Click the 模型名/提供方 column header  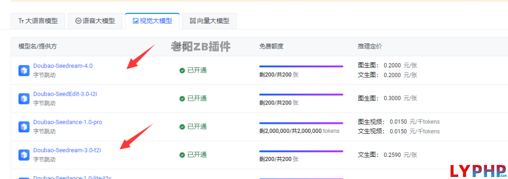(x=38, y=46)
